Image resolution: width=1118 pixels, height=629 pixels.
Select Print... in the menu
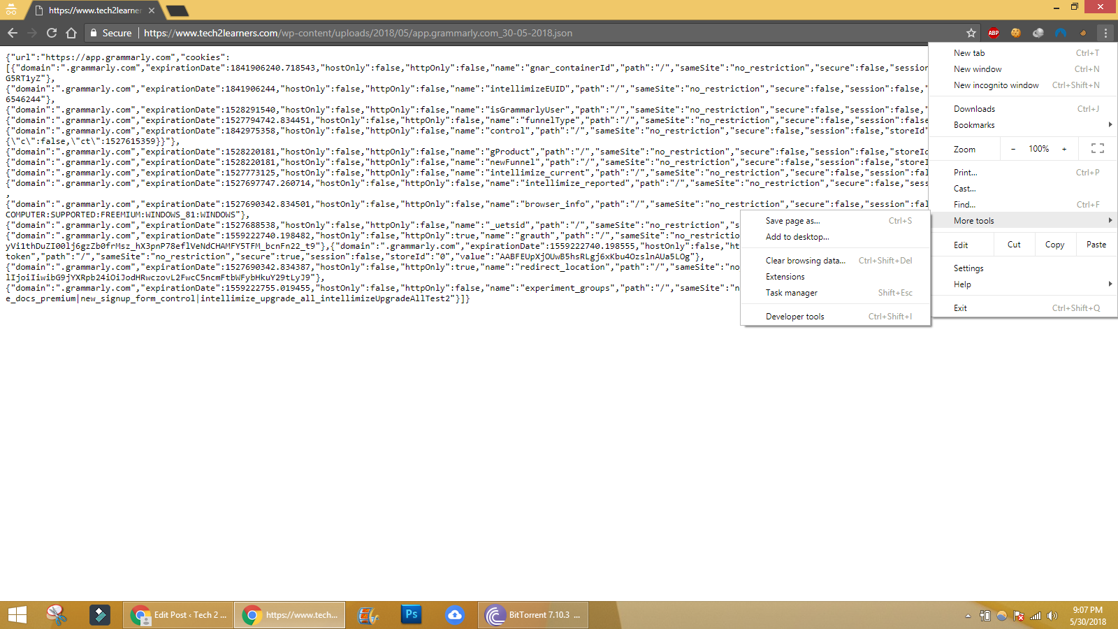[x=1024, y=173]
